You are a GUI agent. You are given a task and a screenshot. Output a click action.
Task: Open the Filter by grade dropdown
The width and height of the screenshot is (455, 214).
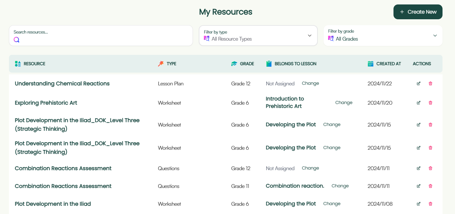[x=383, y=36]
